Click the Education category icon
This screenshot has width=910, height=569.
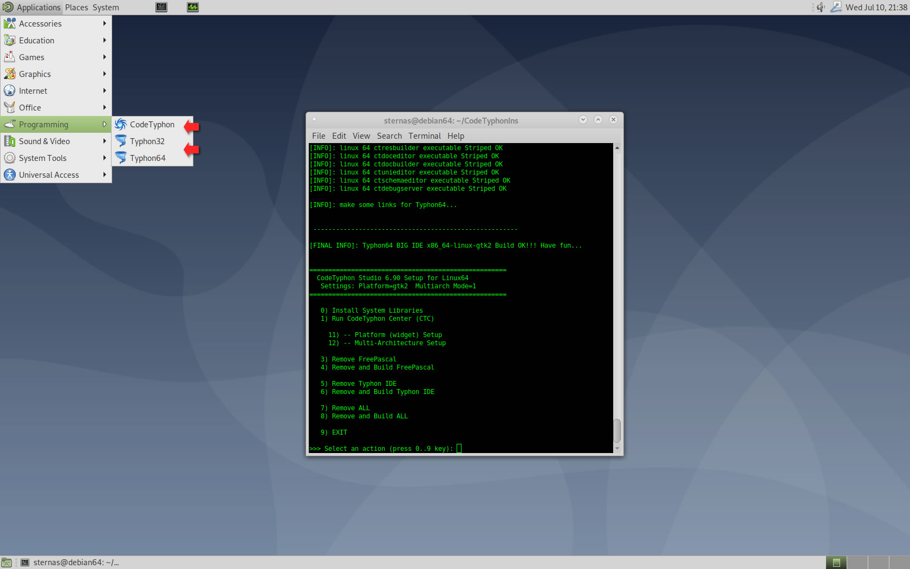point(10,40)
